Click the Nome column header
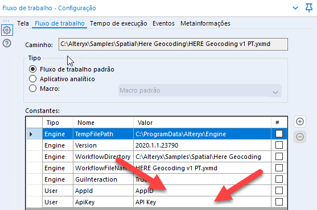 (x=103, y=123)
